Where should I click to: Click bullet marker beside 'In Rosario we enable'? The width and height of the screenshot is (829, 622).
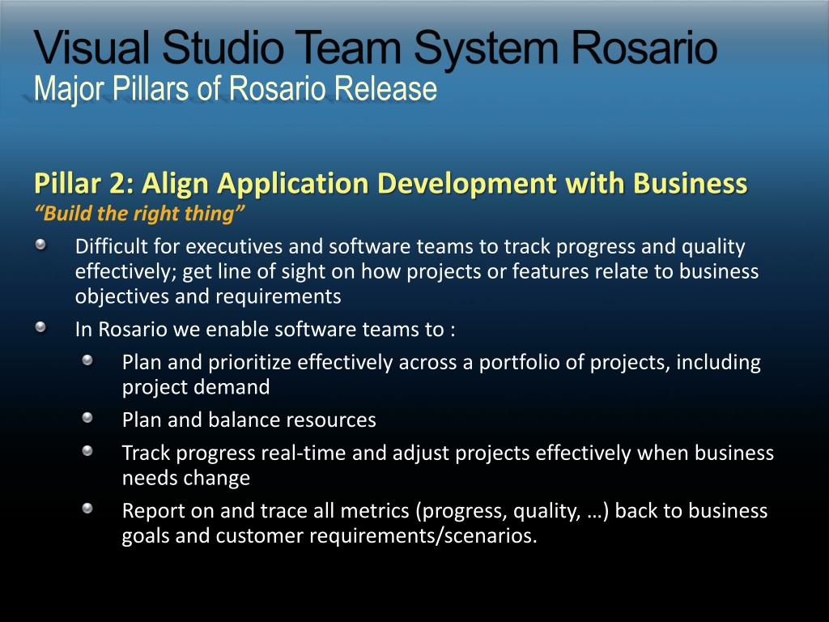point(41,327)
